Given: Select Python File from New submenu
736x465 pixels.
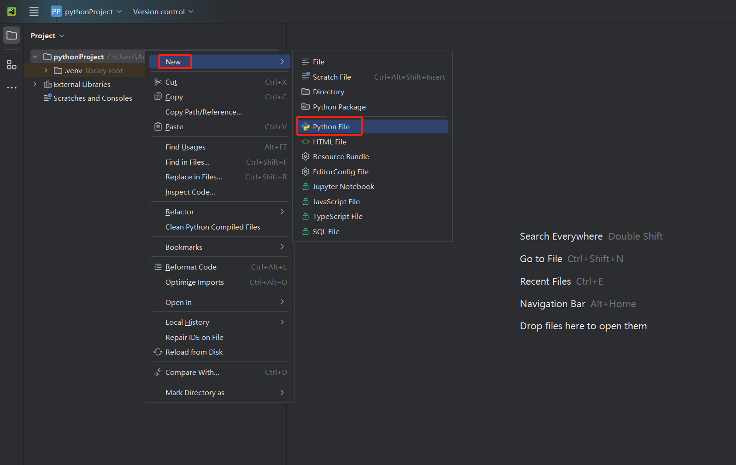Looking at the screenshot, I should (373, 126).
